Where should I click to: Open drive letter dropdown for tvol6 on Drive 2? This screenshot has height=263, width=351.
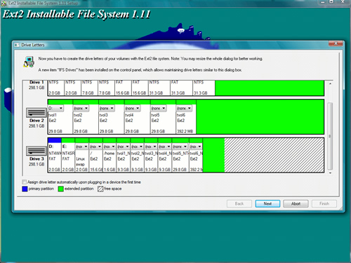click(x=184, y=108)
